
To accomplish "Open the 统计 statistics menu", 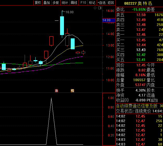I will [x=65, y=3].
